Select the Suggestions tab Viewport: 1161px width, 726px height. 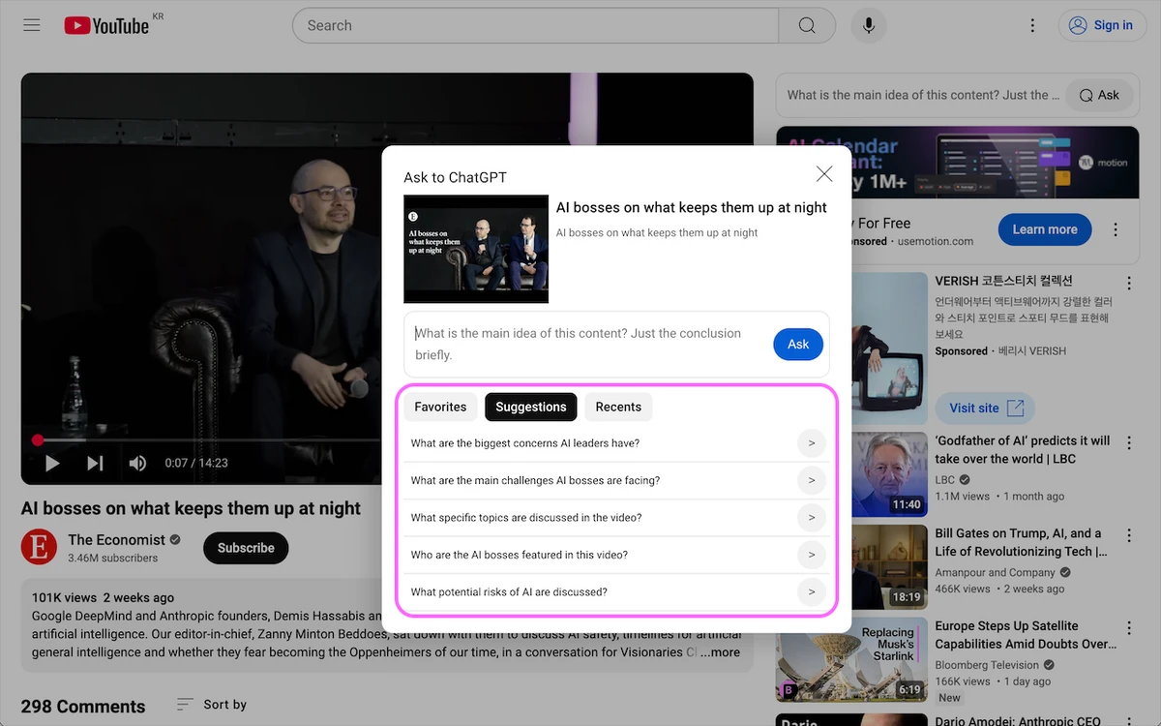click(531, 407)
